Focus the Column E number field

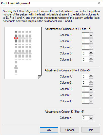(x=86, y=60)
